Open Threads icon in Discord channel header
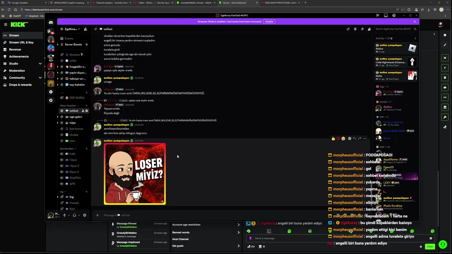The width and height of the screenshot is (452, 254). click(x=348, y=29)
